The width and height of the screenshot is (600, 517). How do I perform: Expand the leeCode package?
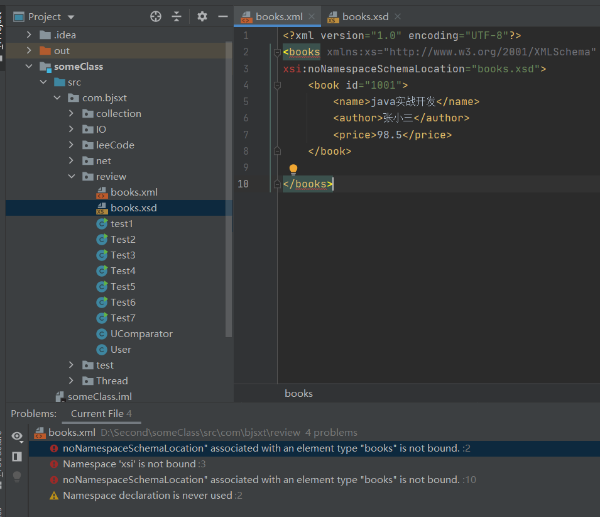point(71,145)
